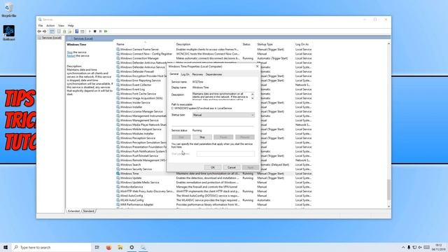Screen dimensions: 448x252
Task: Click inside the taskbar search box
Action: 51,247
